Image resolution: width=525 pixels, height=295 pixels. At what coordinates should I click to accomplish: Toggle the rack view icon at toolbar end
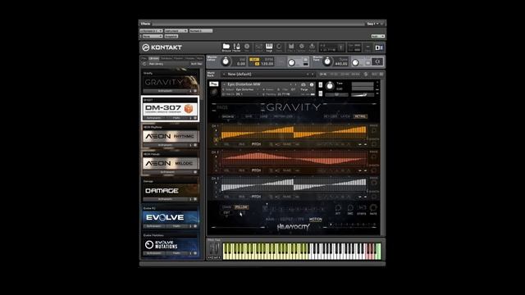(379, 48)
